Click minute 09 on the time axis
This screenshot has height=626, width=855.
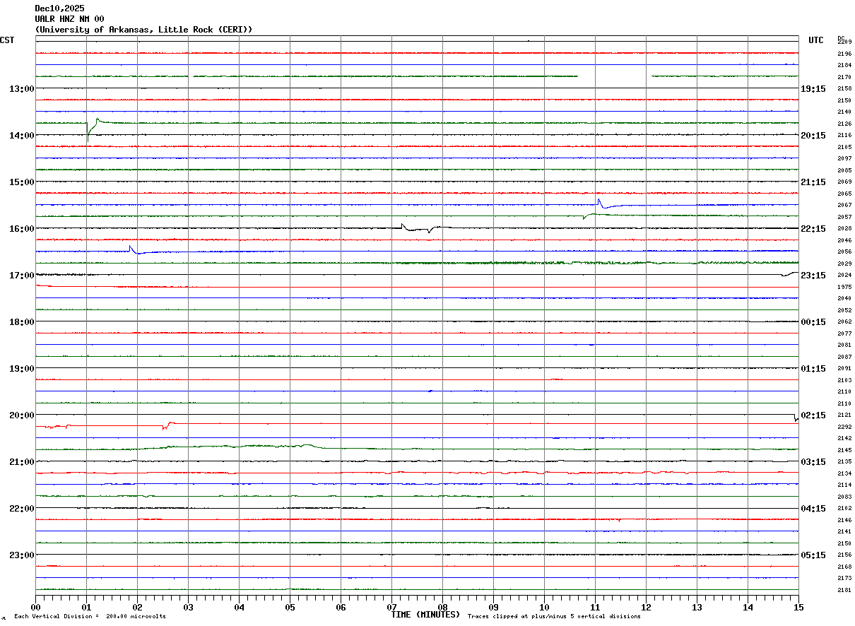coord(493,607)
